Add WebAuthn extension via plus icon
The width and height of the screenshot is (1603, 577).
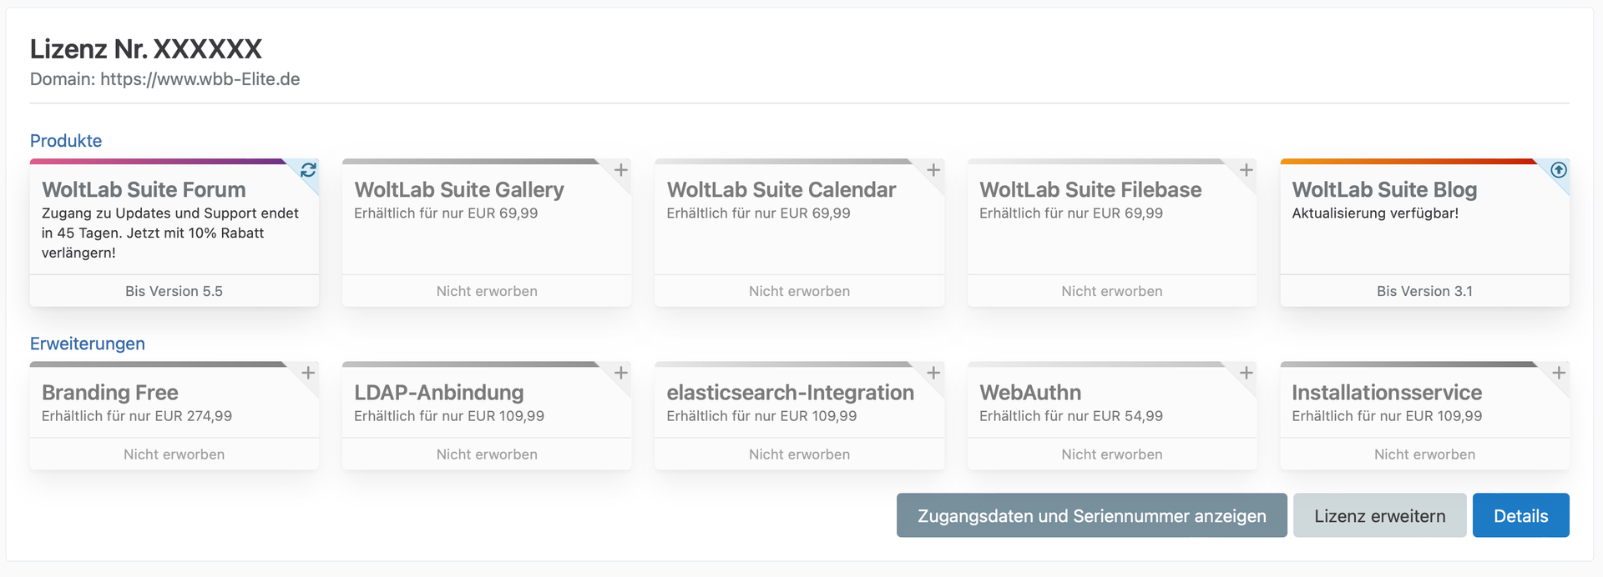click(1246, 373)
